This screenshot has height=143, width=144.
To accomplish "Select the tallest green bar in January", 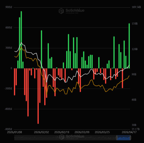I will (21, 40).
